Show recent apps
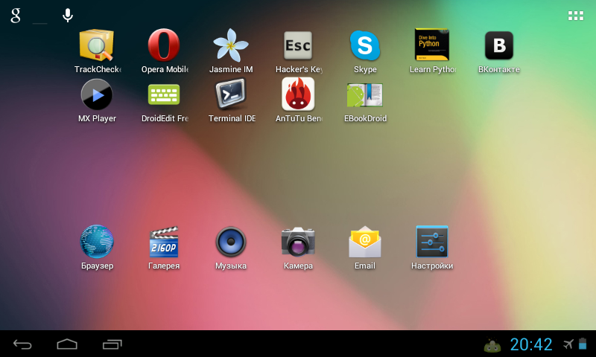 [x=112, y=344]
